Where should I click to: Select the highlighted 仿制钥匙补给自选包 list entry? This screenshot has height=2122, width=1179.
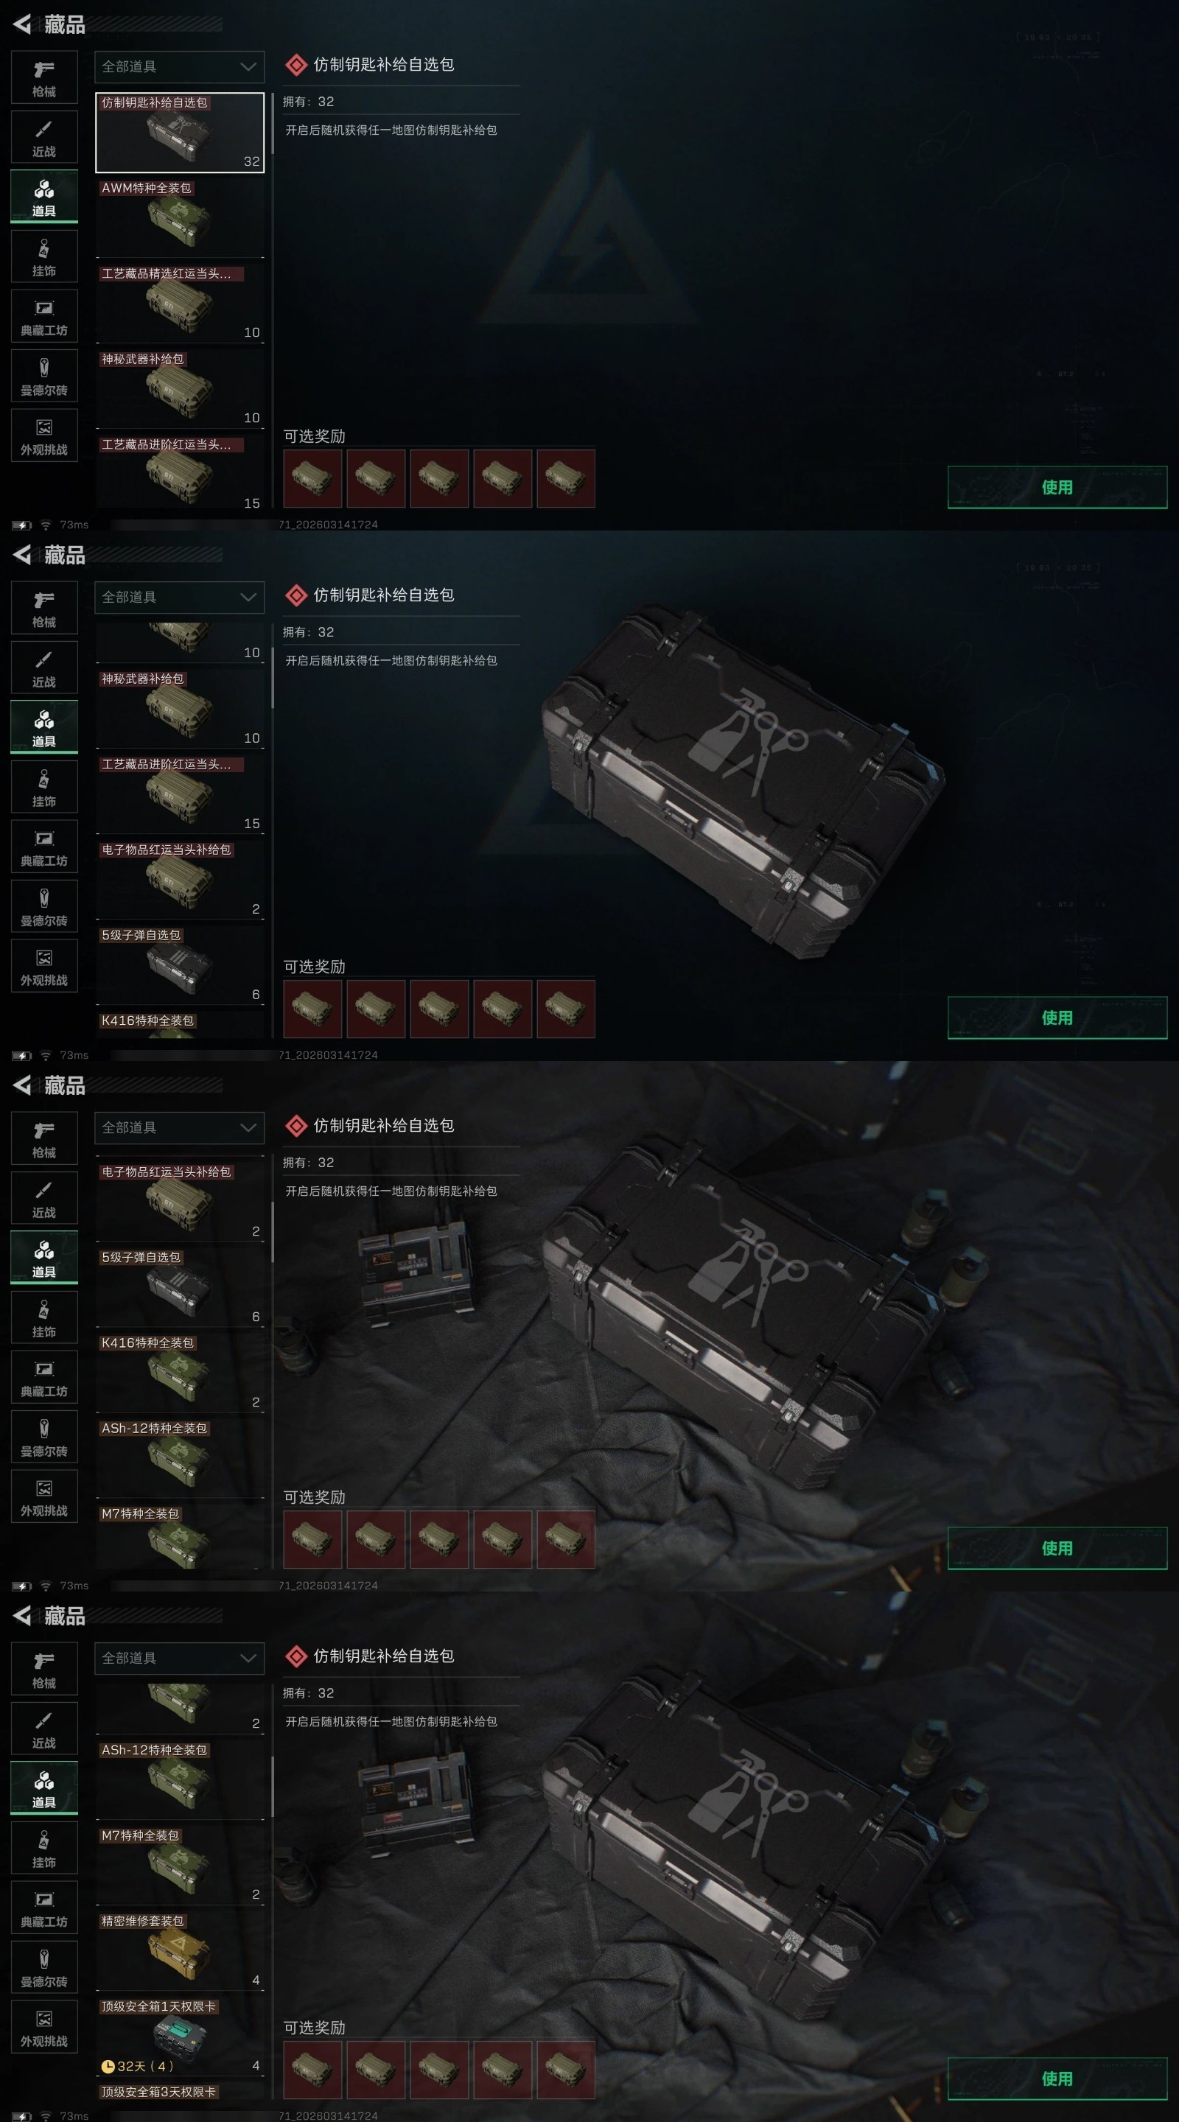[180, 132]
